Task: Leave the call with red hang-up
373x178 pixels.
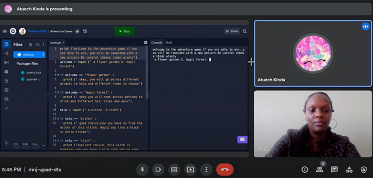Action: tap(225, 169)
